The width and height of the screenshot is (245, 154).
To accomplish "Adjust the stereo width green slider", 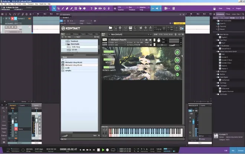I will click(x=109, y=67).
